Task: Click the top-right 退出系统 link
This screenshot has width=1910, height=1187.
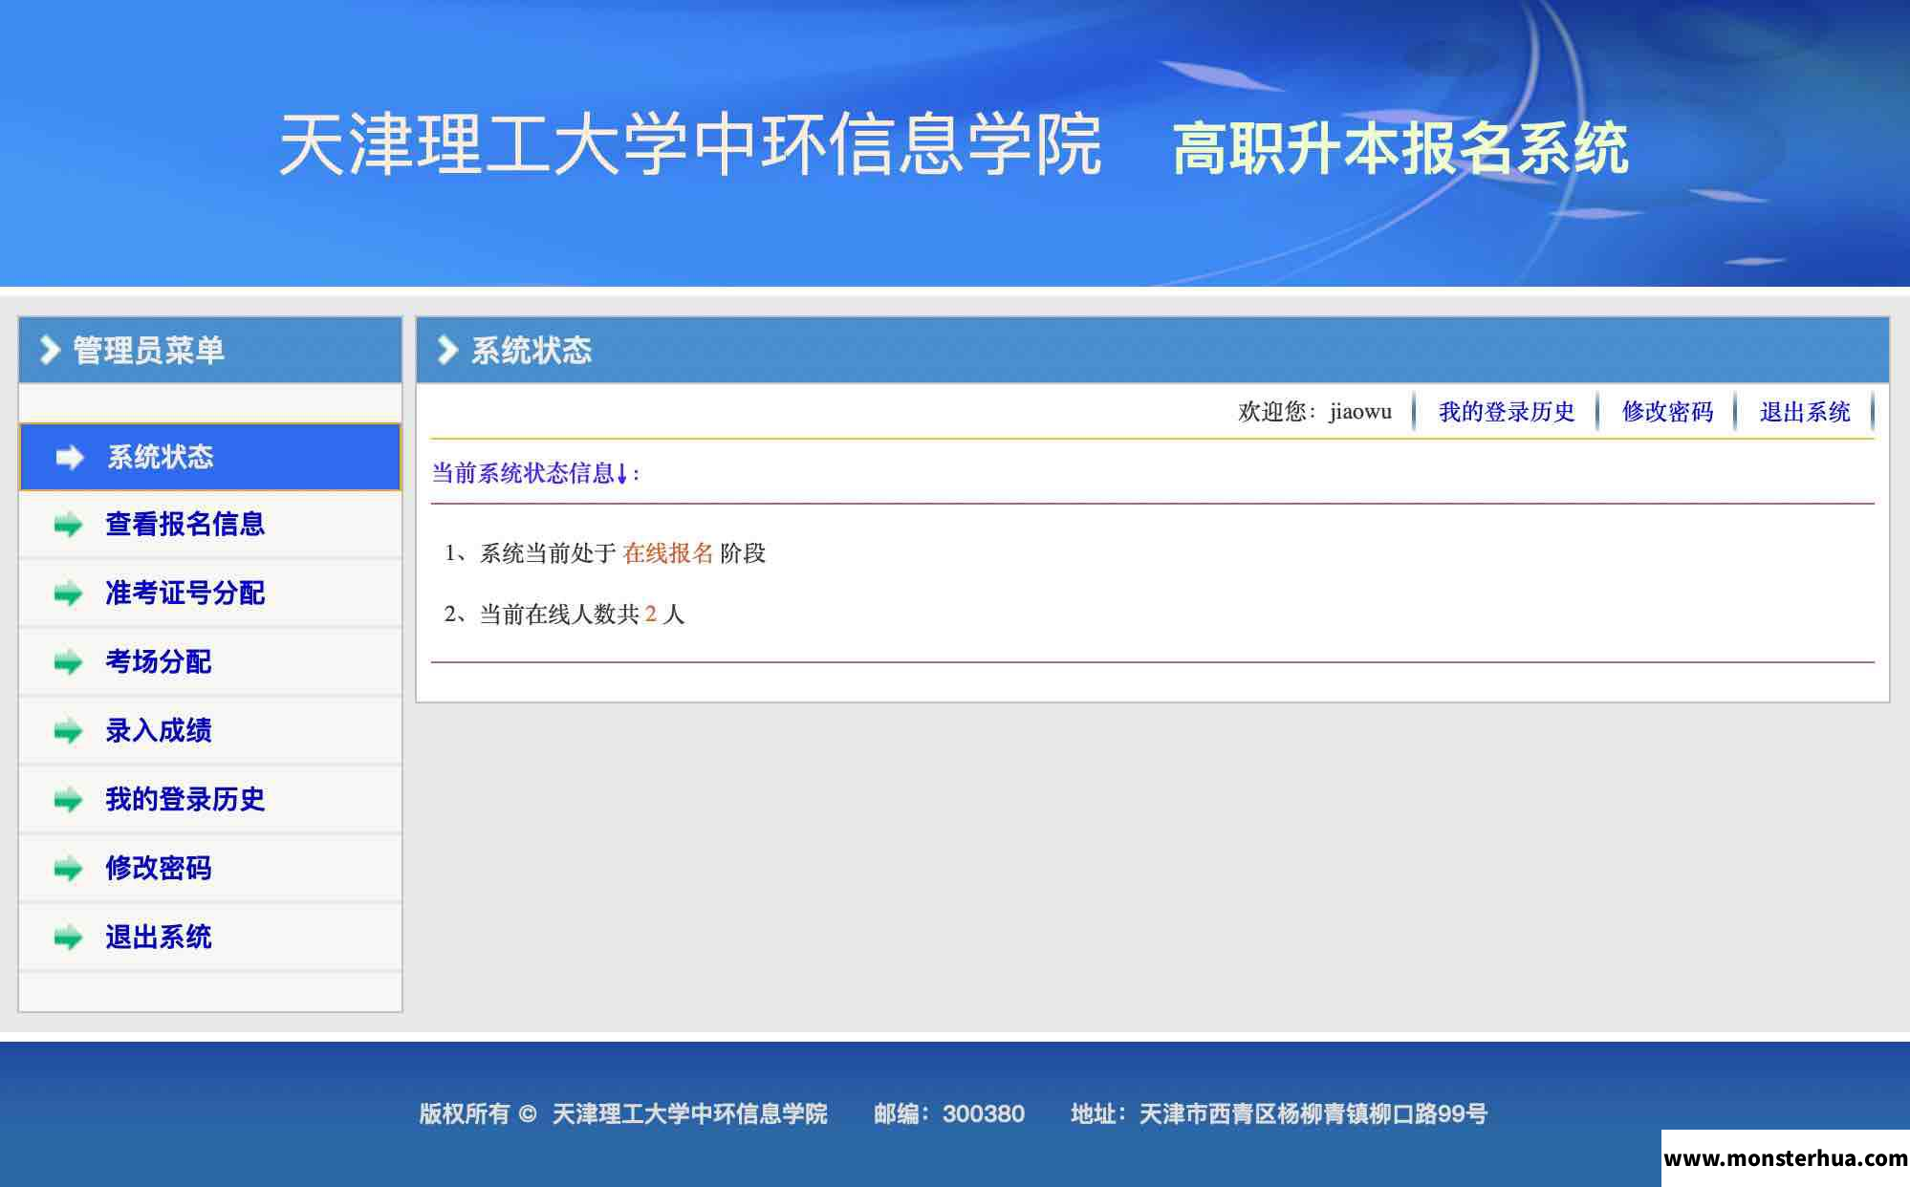Action: pos(1805,412)
